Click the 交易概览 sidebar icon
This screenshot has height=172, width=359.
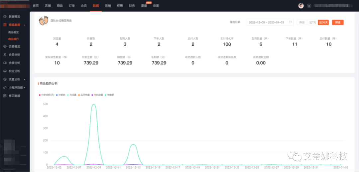5,47
